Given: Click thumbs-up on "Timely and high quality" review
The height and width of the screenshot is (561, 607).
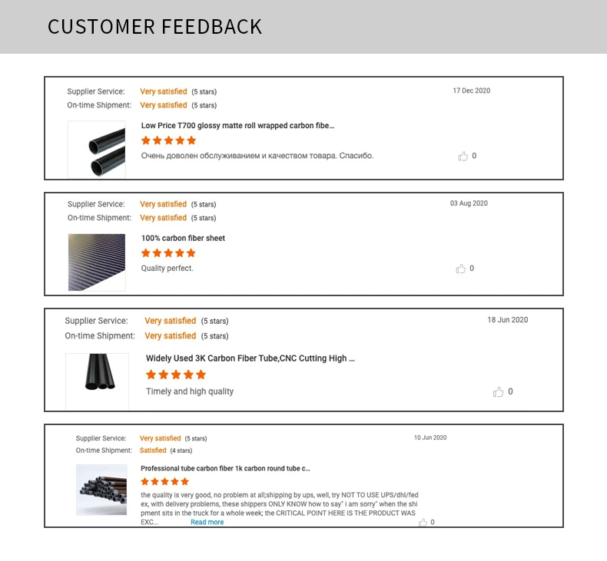Looking at the screenshot, I should 499,392.
